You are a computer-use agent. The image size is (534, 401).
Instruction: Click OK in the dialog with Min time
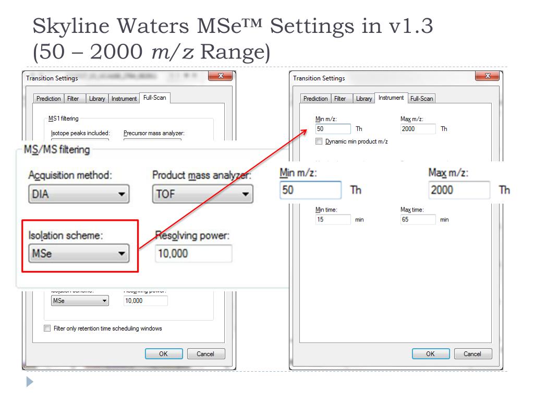tap(430, 354)
